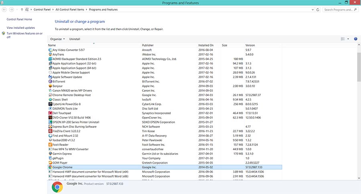Click the EPSON XP-200 printer uninstall icon

[x=50, y=122]
